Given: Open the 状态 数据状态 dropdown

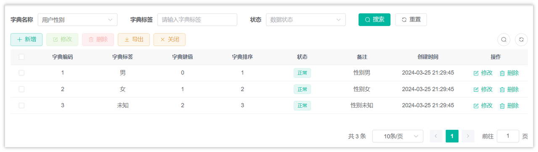Looking at the screenshot, I should click(x=306, y=20).
